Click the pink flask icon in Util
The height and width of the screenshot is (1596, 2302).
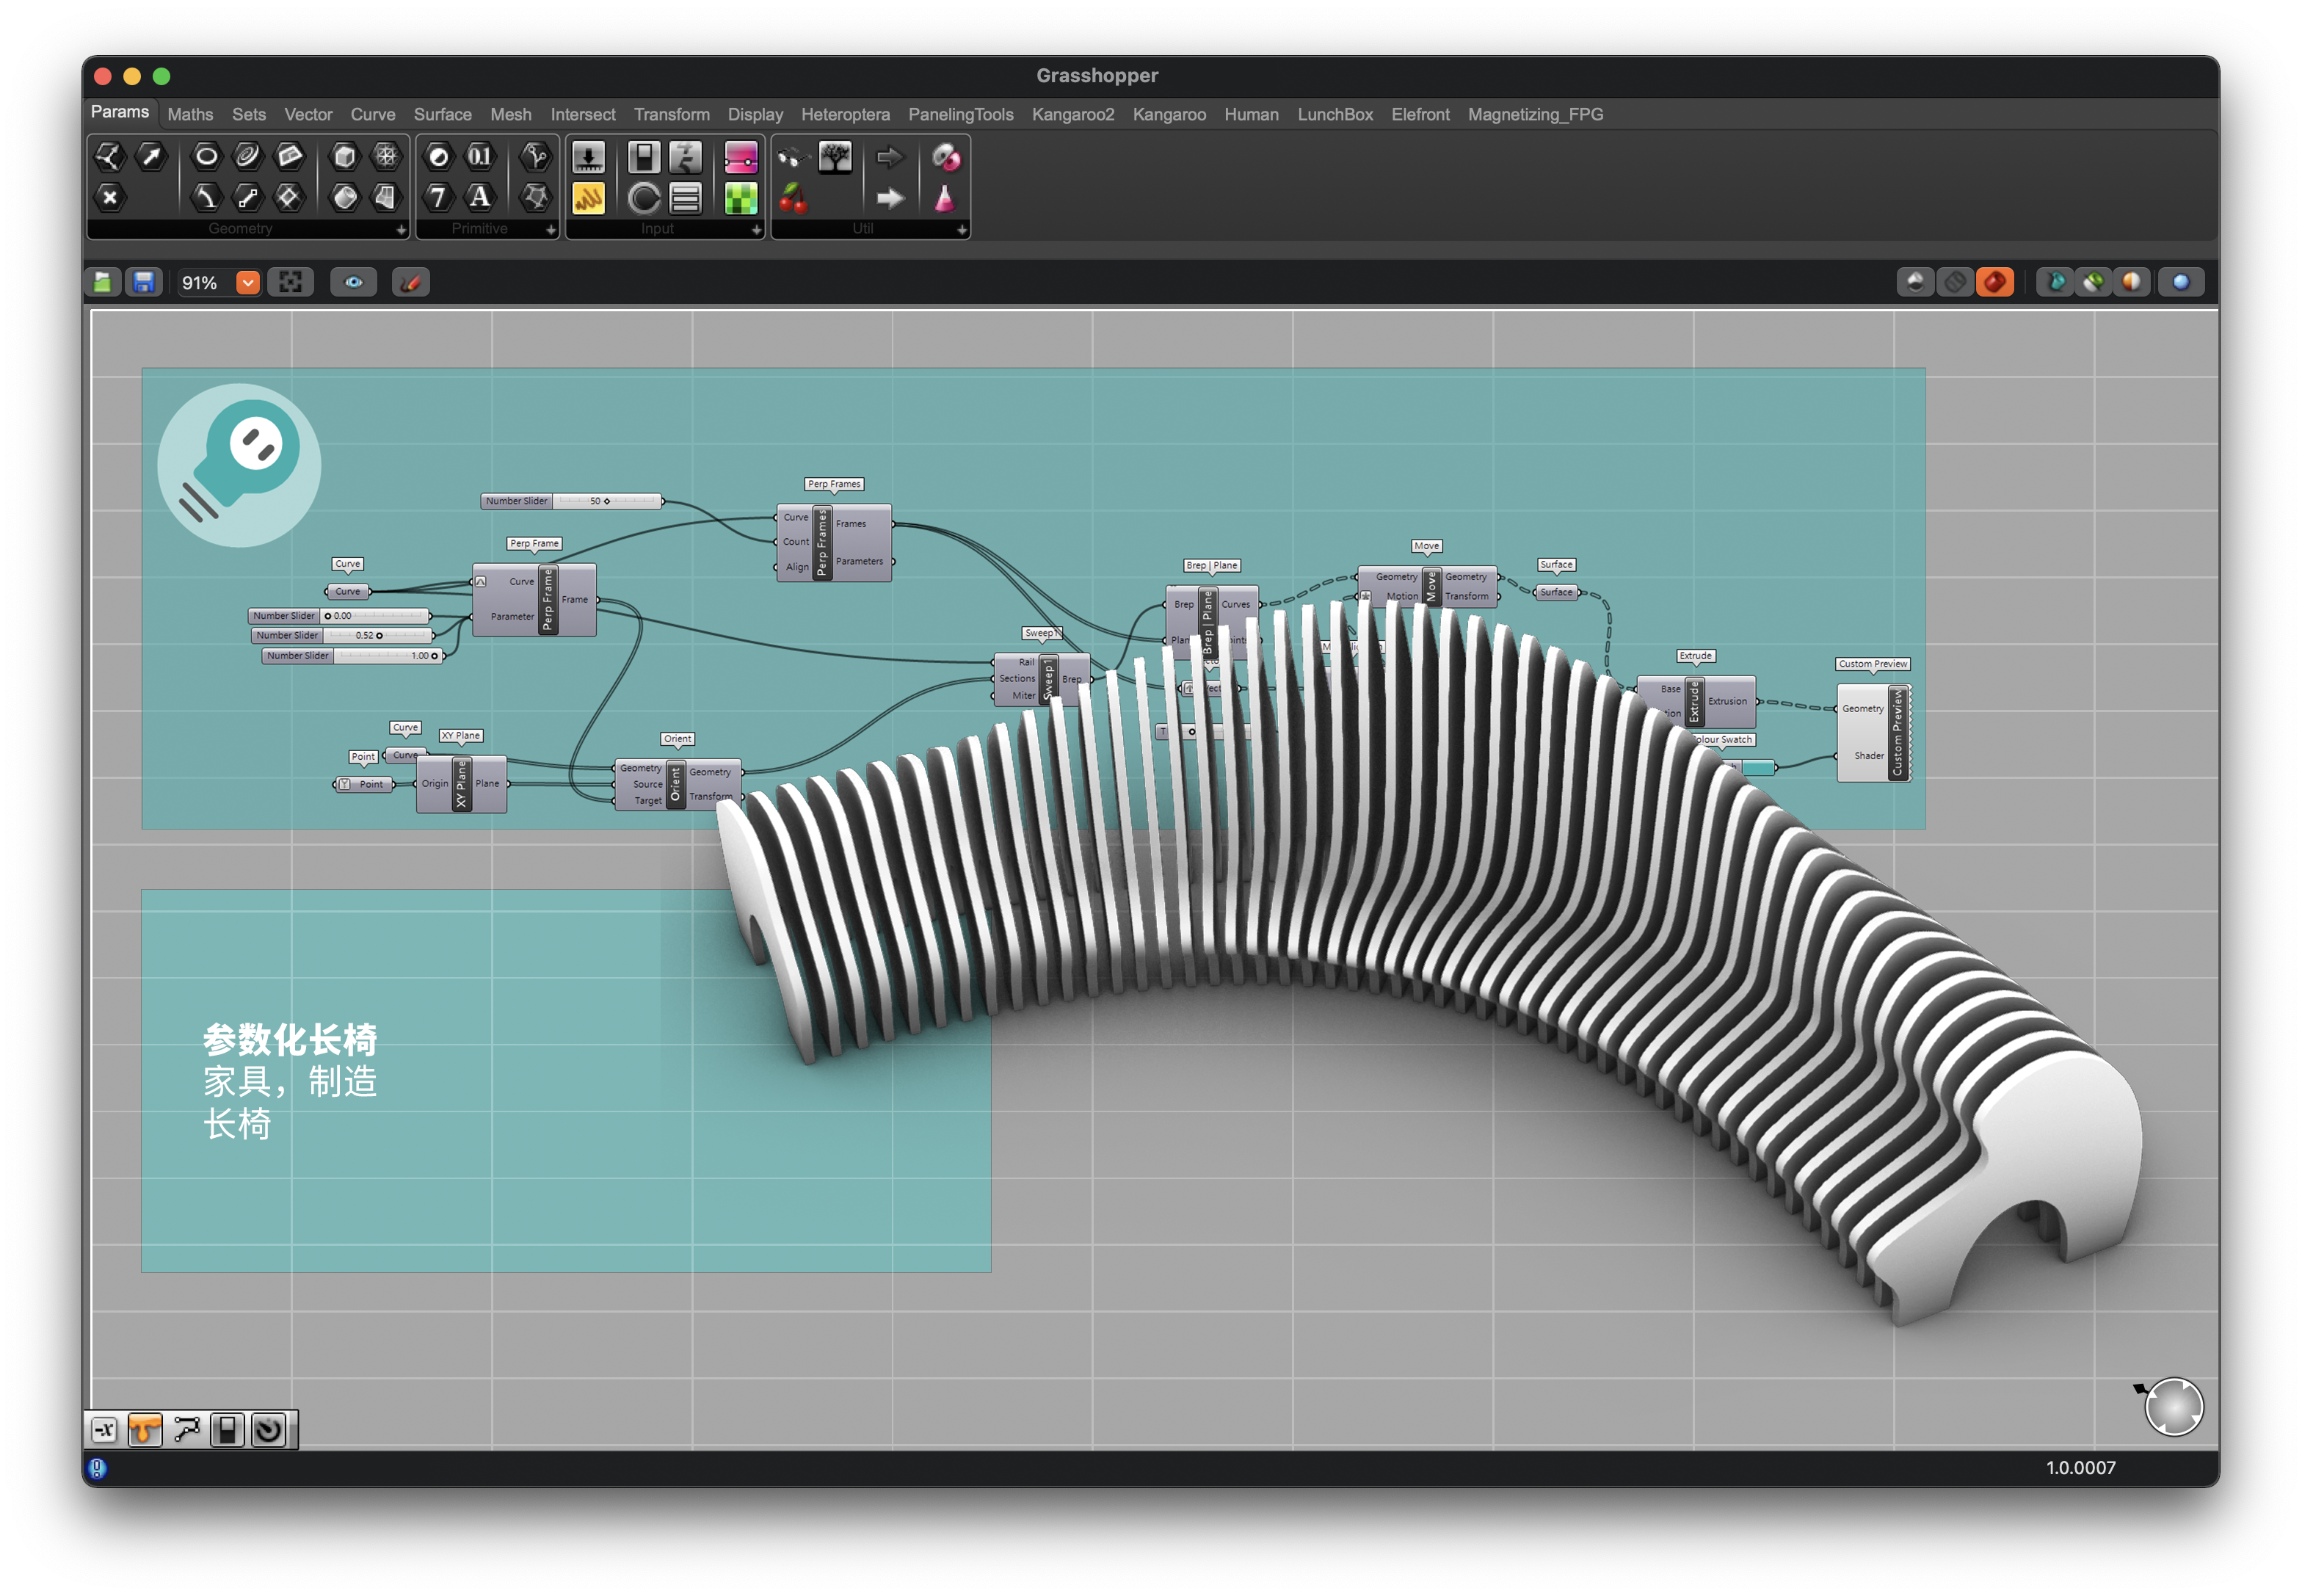pyautogui.click(x=944, y=199)
